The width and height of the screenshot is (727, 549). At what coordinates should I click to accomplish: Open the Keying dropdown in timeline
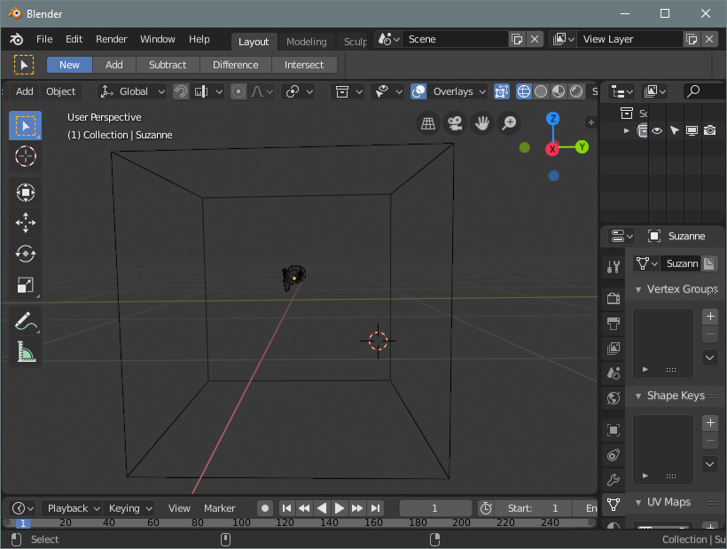pyautogui.click(x=129, y=508)
